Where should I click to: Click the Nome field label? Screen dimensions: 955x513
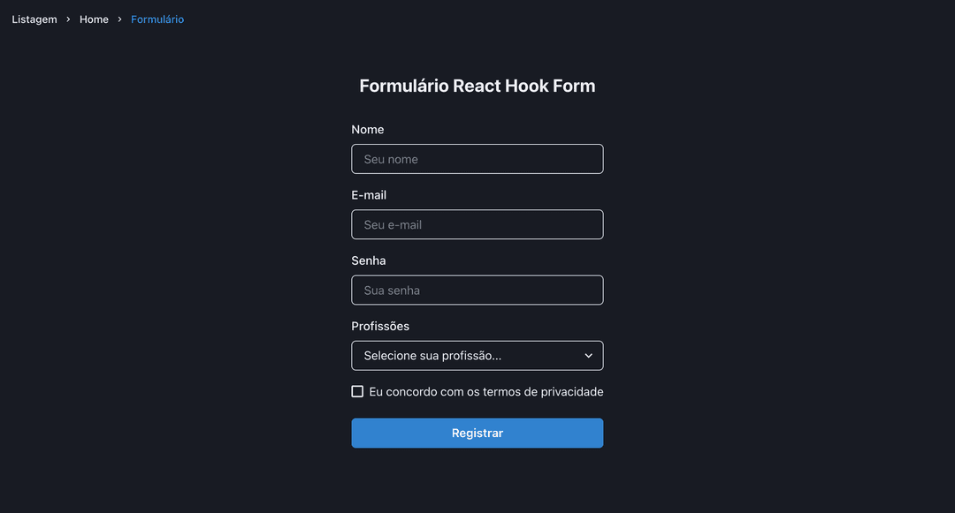click(x=368, y=130)
